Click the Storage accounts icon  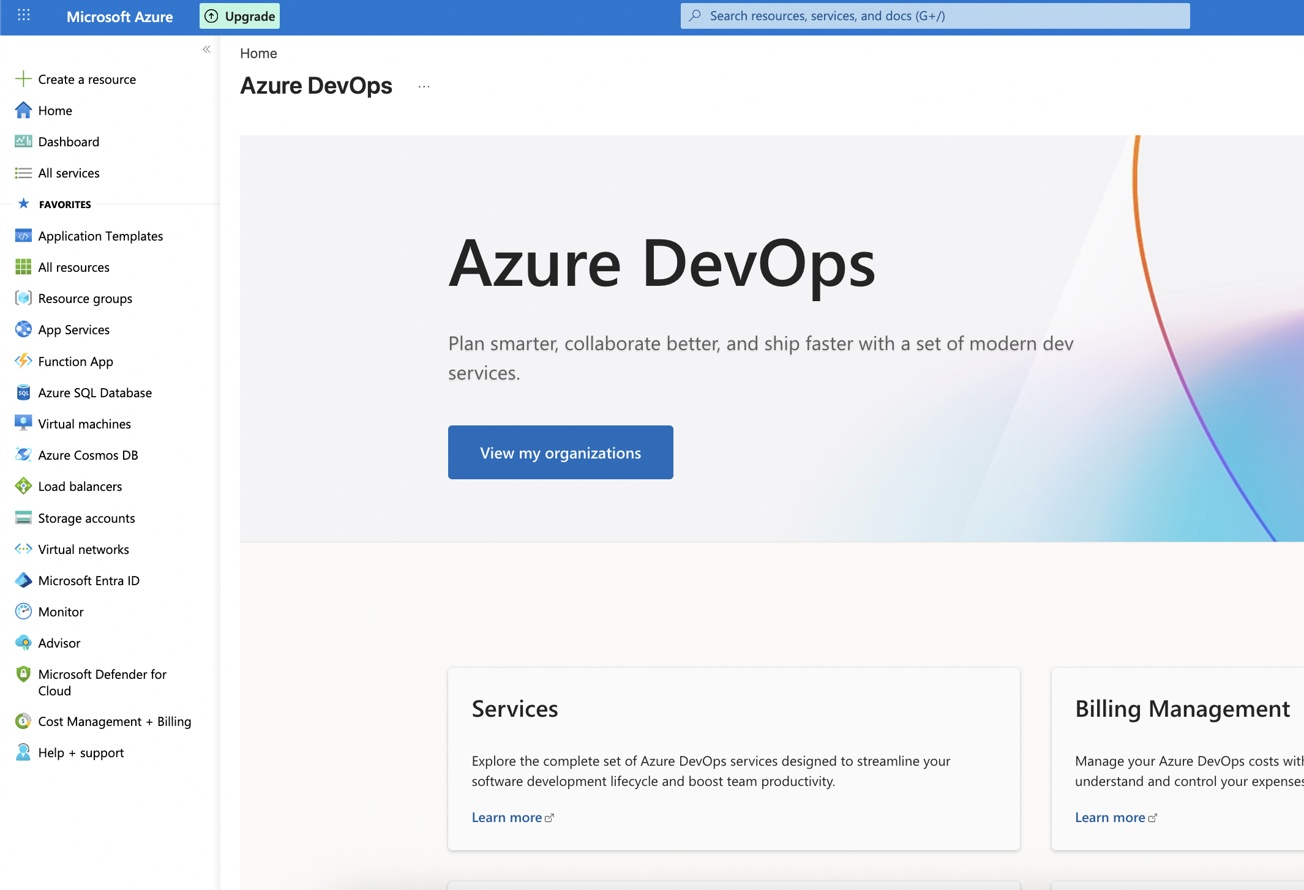click(23, 518)
